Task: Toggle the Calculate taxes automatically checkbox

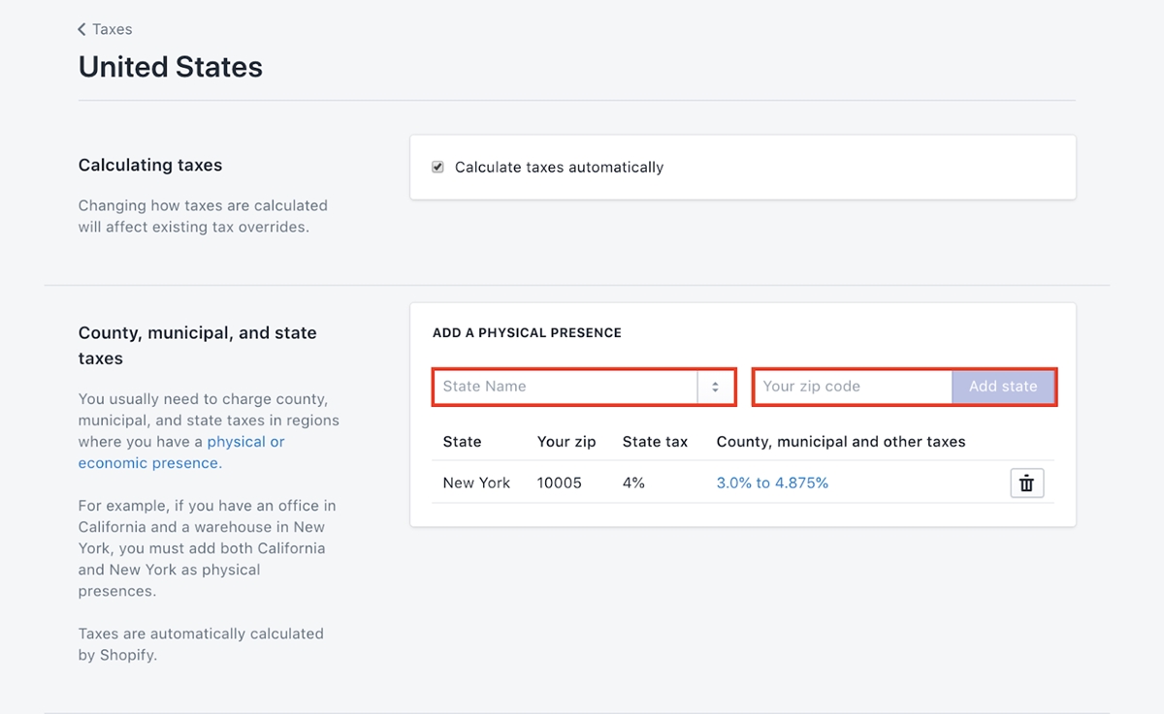Action: point(437,167)
